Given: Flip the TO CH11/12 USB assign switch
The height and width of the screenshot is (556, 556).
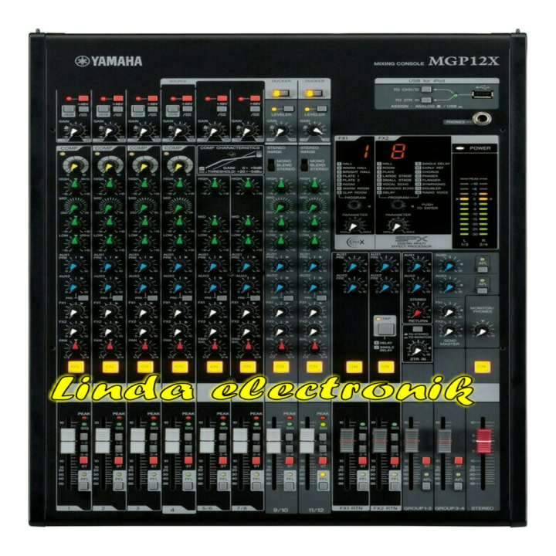Looking at the screenshot, I should (x=426, y=90).
